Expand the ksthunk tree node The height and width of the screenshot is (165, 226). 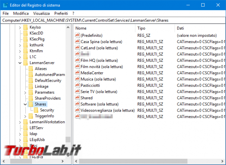click(20, 45)
